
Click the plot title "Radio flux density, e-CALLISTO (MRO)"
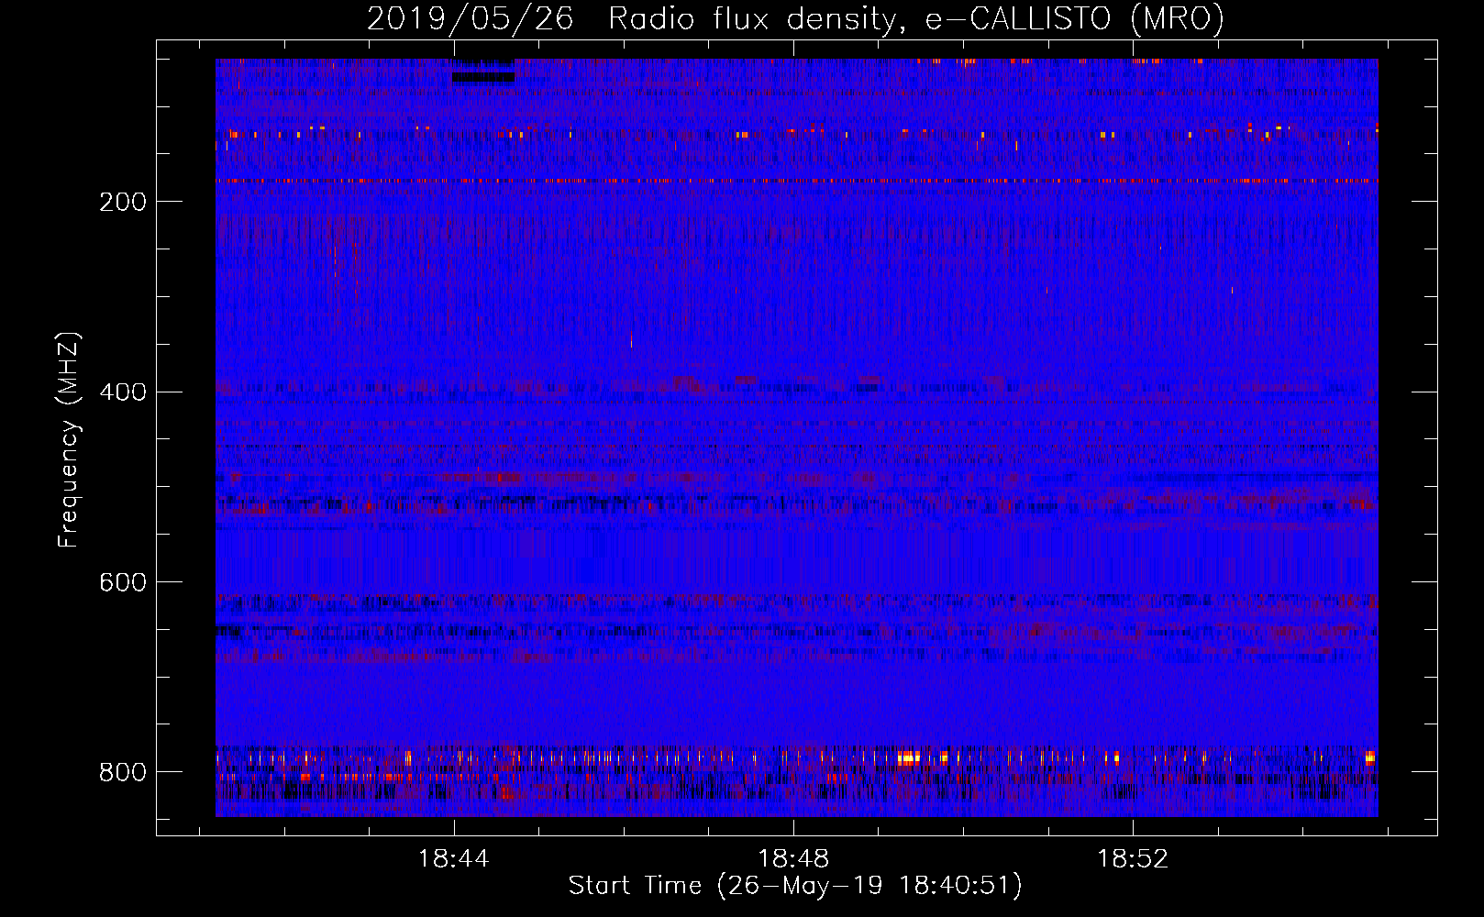click(x=915, y=19)
